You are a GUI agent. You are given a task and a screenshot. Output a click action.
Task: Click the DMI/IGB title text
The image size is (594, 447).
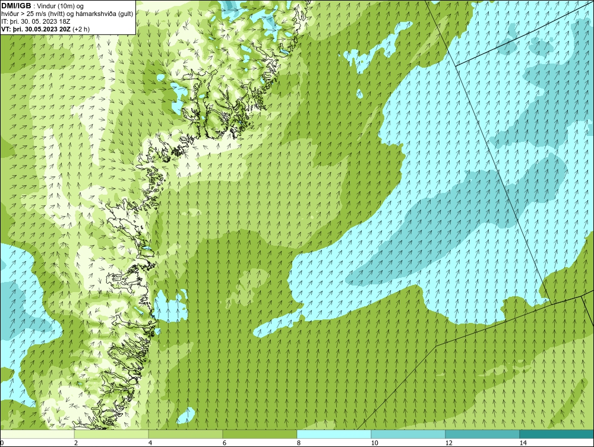click(x=16, y=6)
